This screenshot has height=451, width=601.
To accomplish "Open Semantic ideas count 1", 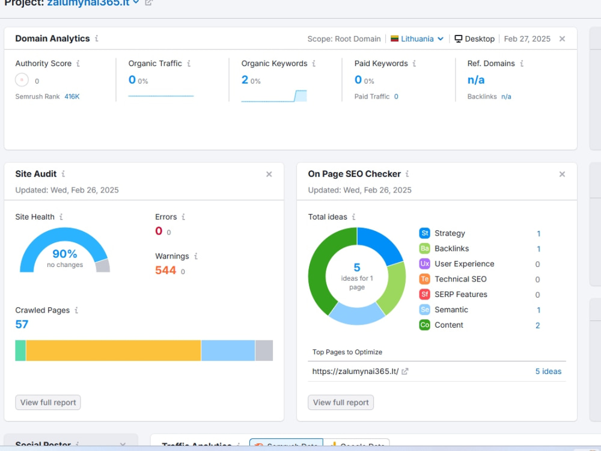I will 538,310.
